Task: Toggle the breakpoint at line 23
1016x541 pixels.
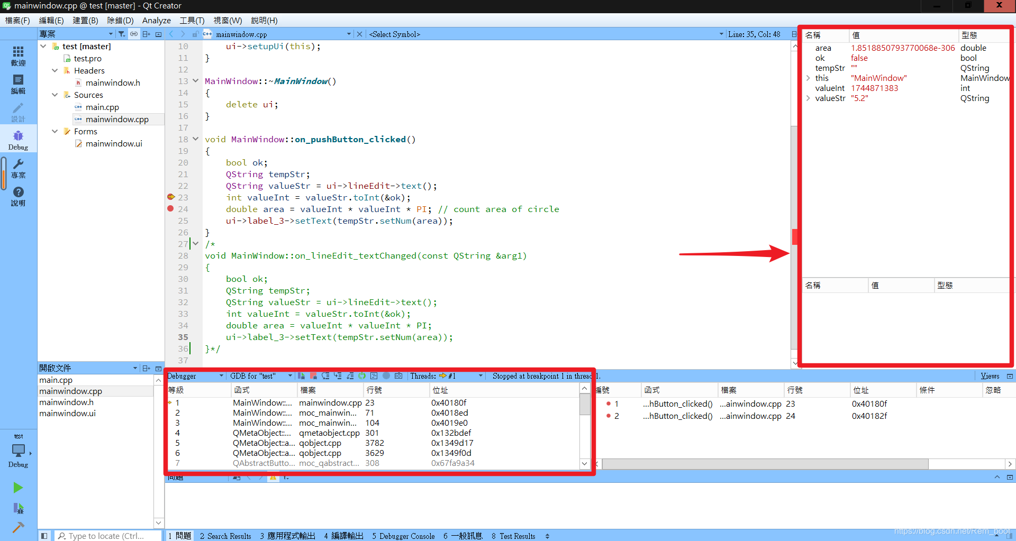Action: (x=170, y=197)
